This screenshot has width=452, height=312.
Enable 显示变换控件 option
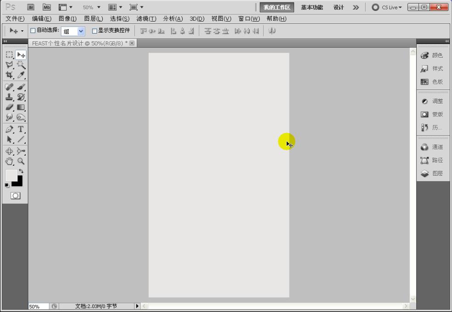(x=94, y=31)
